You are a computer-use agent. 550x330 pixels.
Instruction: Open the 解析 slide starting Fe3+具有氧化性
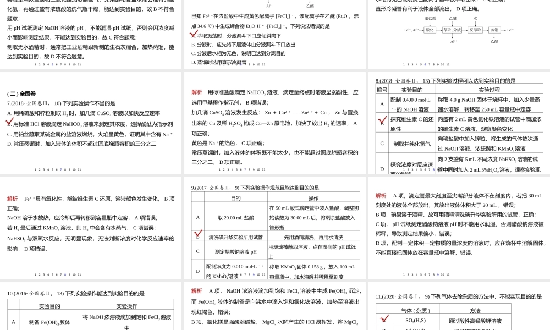point(91,228)
